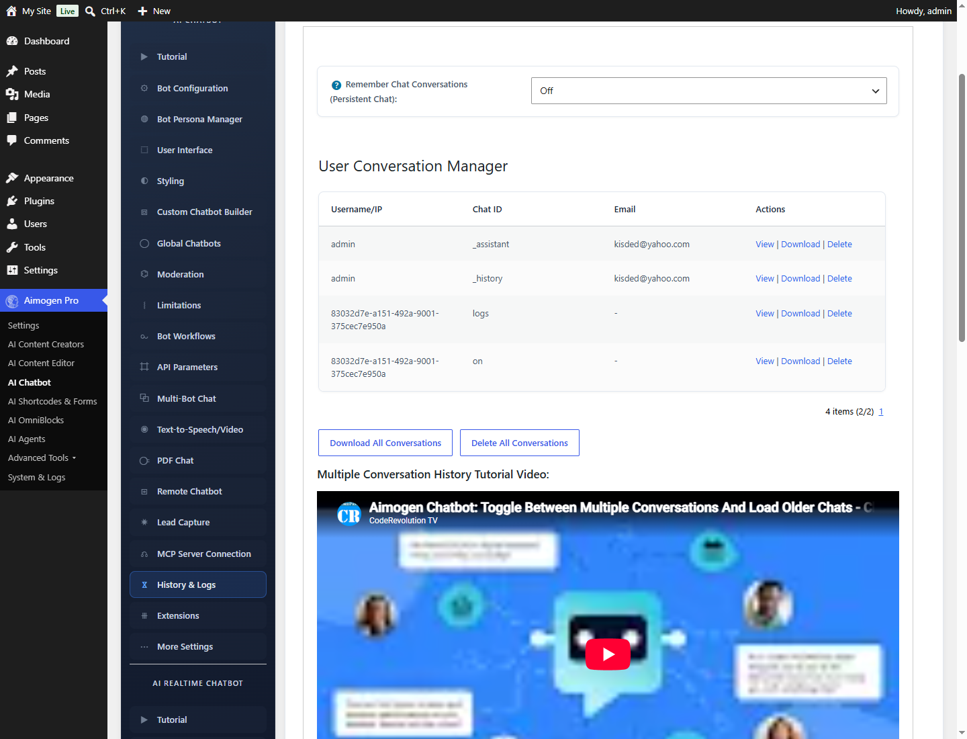
Task: Click the Settings sliders icon in sidebar
Action: point(12,270)
